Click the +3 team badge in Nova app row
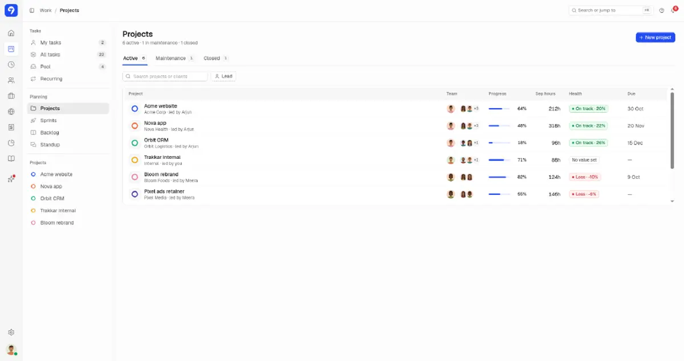 [476, 126]
